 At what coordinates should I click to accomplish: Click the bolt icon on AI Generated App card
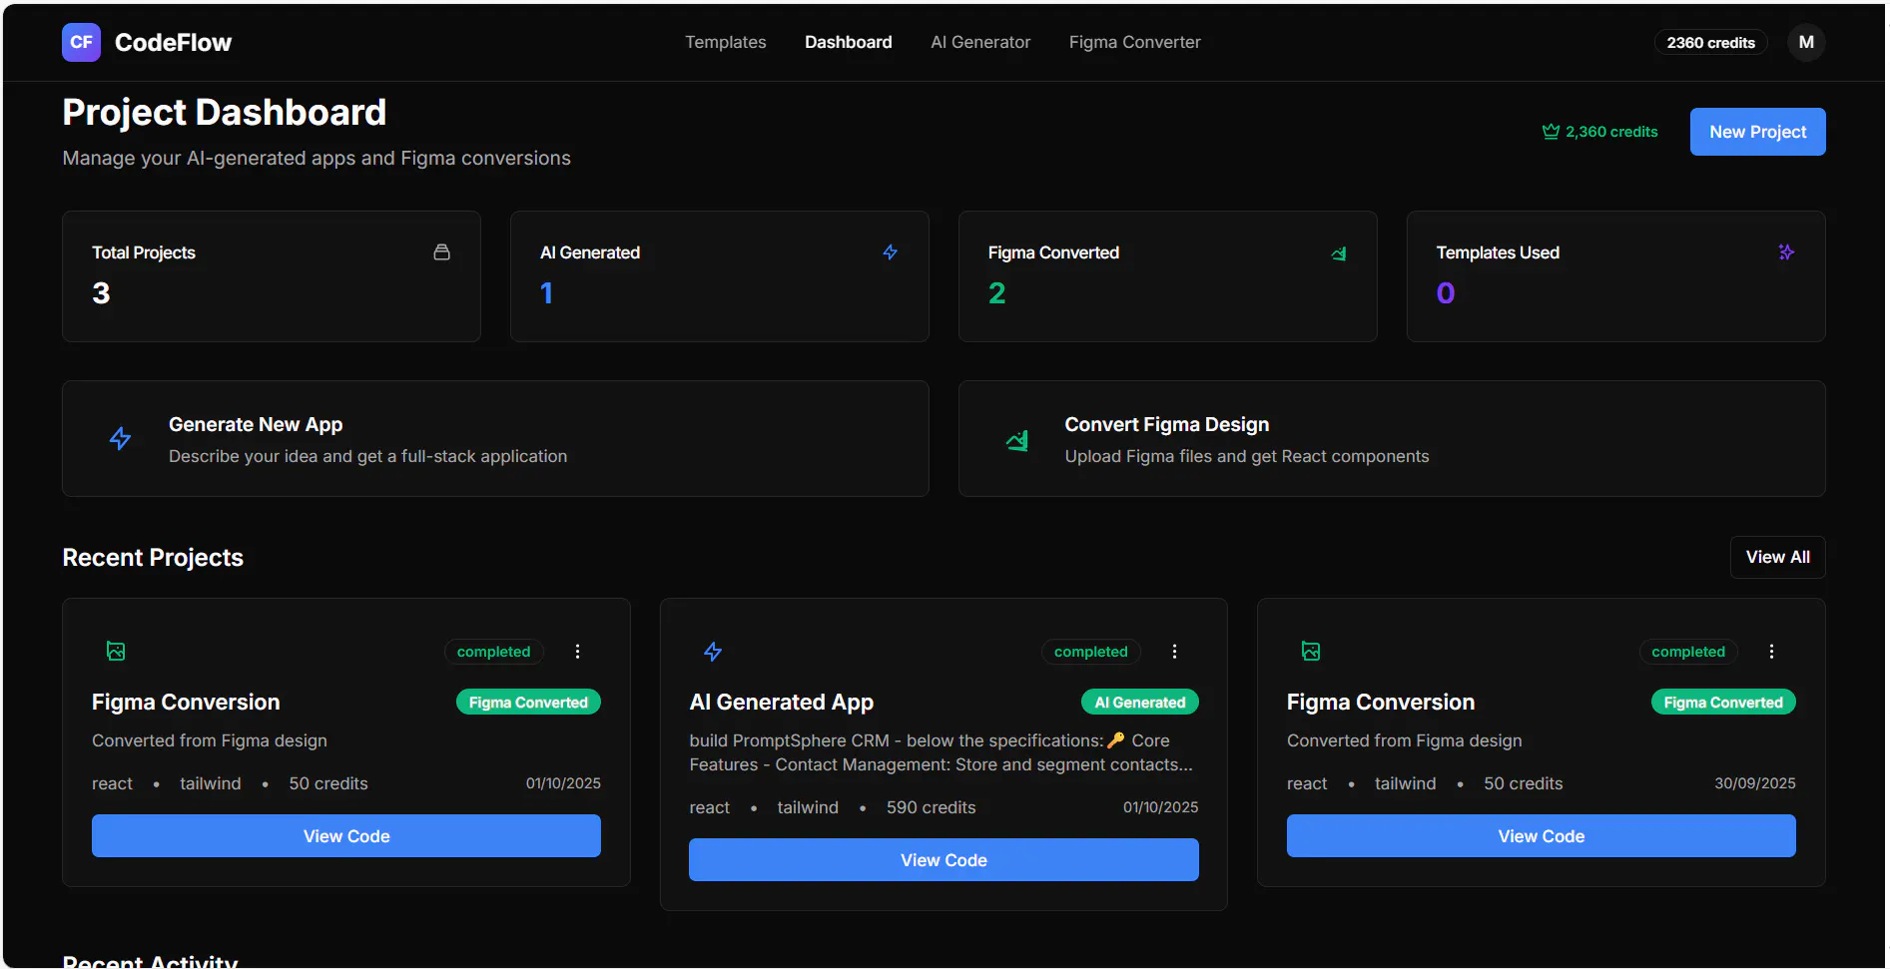click(x=713, y=652)
